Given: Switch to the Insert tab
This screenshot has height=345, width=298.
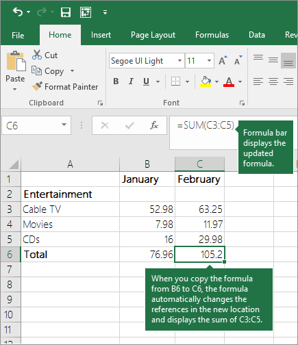Looking at the screenshot, I should (101, 35).
